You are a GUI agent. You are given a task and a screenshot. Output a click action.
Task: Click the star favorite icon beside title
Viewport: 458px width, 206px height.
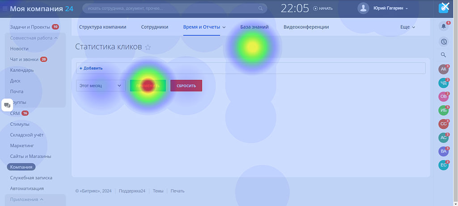point(148,47)
